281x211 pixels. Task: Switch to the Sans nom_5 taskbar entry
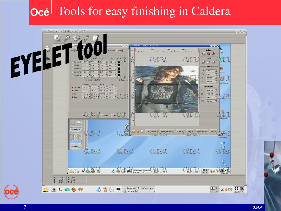click(139, 188)
